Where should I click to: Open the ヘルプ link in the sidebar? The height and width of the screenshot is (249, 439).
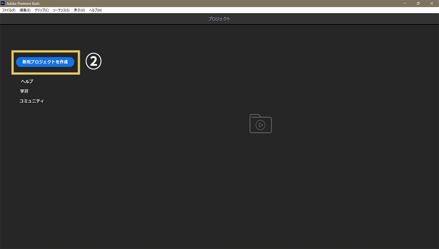coord(27,81)
